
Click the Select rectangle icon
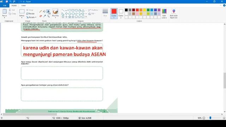[22, 11]
